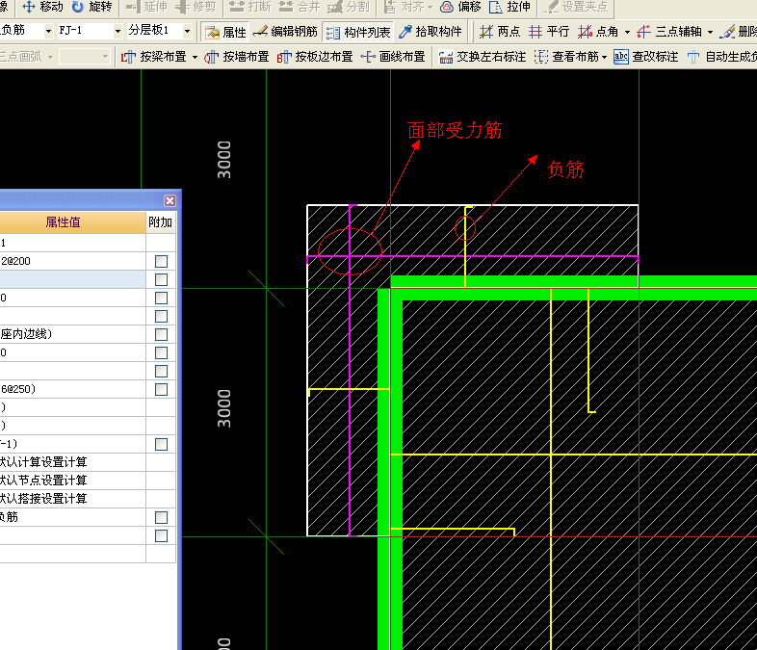Toggle the 附加 checkbox in the highlighted row
The width and height of the screenshot is (757, 650).
click(161, 280)
